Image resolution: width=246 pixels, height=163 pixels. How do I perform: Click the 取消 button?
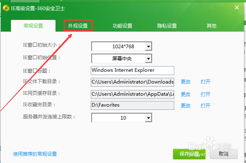(x=224, y=154)
